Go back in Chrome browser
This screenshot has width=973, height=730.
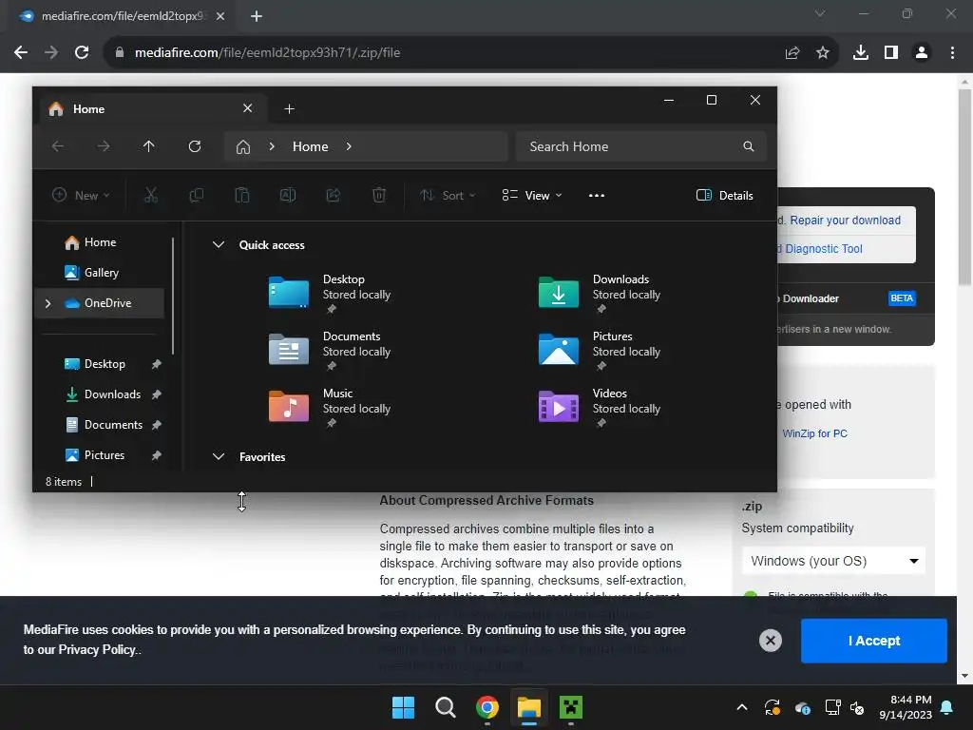(x=21, y=53)
